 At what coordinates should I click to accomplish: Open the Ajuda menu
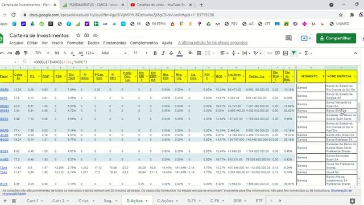click(x=167, y=43)
